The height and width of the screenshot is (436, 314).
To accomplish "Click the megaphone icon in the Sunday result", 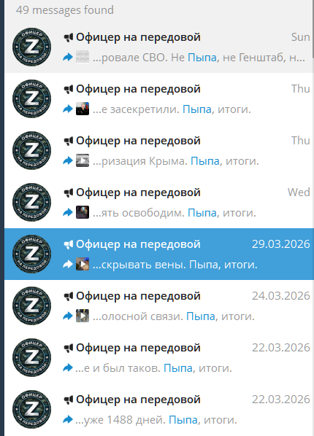I will (69, 37).
